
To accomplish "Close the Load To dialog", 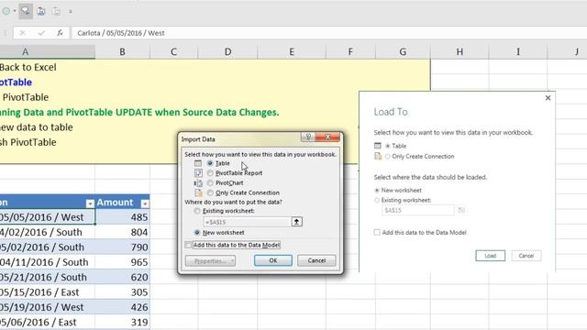I will click(x=548, y=98).
